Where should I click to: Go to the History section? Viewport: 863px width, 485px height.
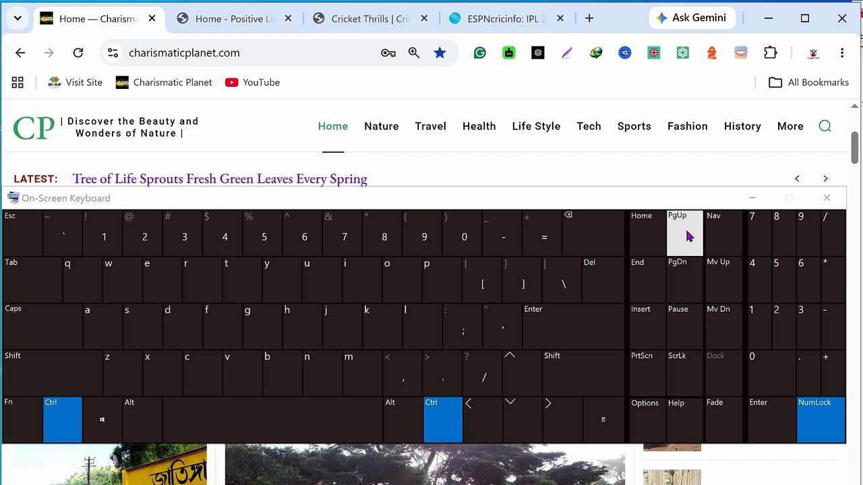(742, 126)
